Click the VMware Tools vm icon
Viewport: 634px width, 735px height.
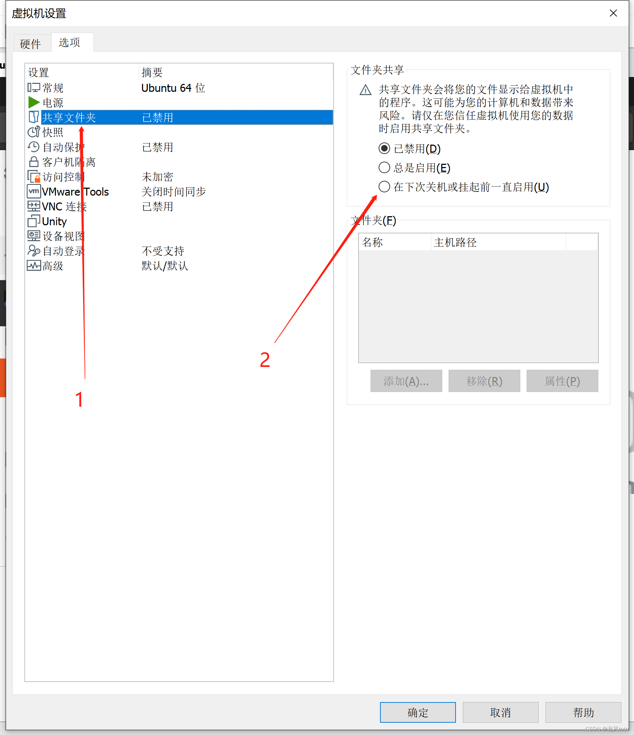(x=34, y=191)
